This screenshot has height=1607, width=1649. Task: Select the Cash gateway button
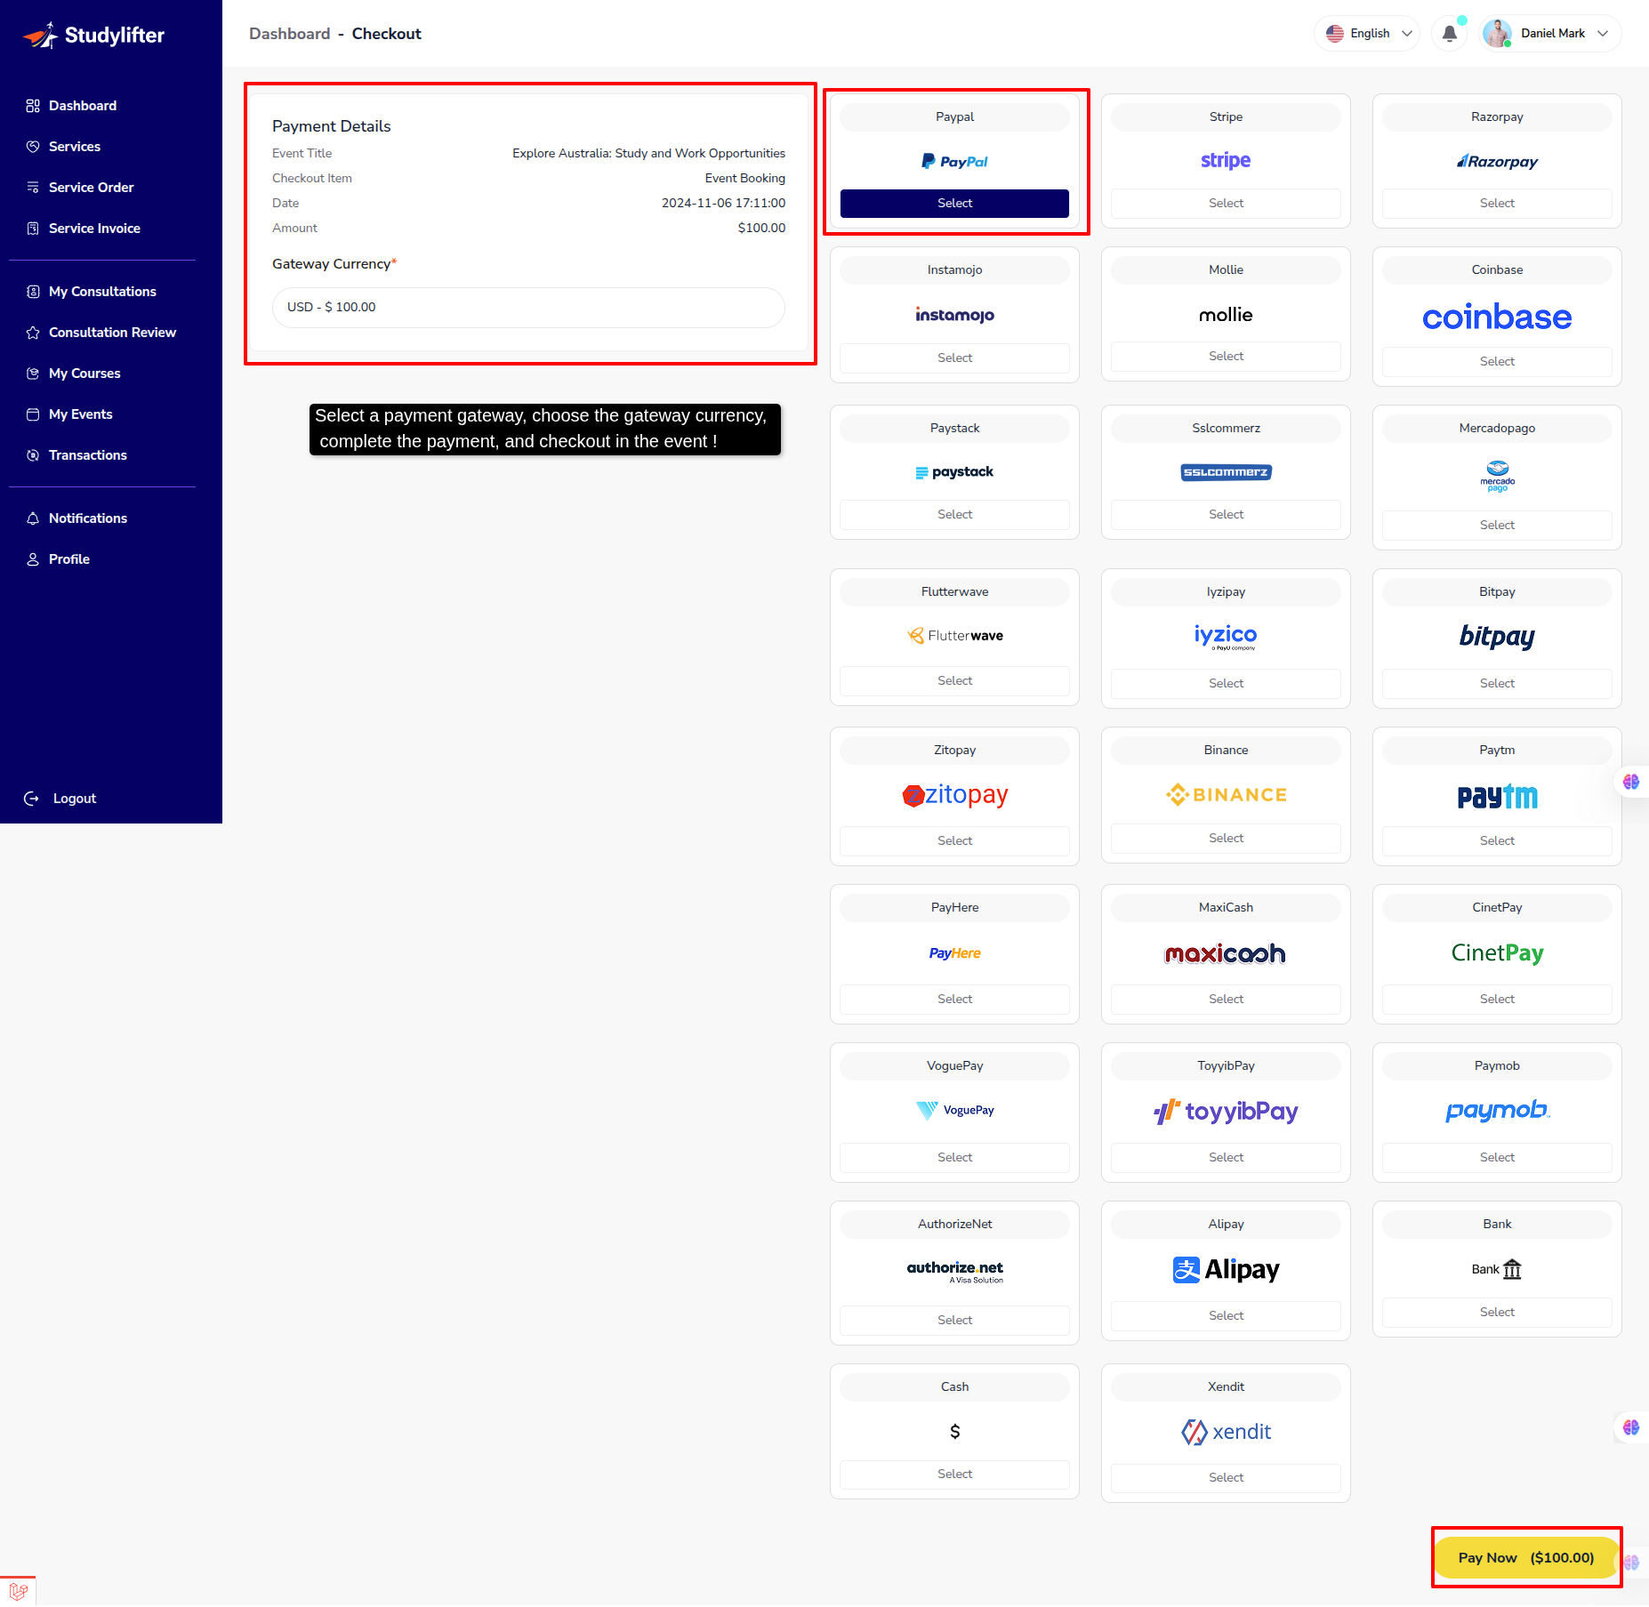point(954,1474)
